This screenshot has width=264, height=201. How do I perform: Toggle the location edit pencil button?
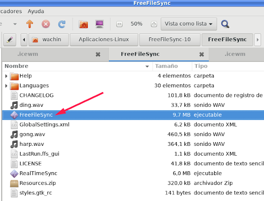(10, 40)
